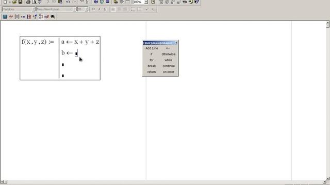Image resolution: width=330 pixels, height=185 pixels.
Task: Click the Insert Function f(x) icon
Action: point(96,2)
